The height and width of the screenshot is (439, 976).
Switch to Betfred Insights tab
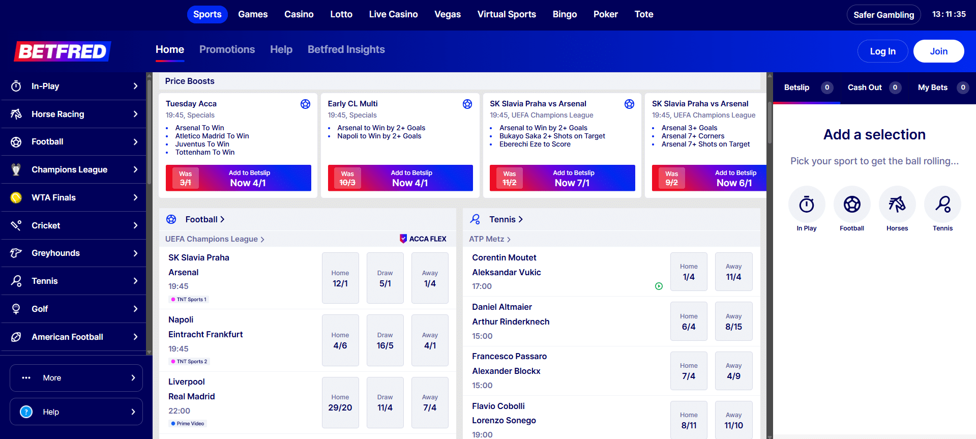pos(346,49)
